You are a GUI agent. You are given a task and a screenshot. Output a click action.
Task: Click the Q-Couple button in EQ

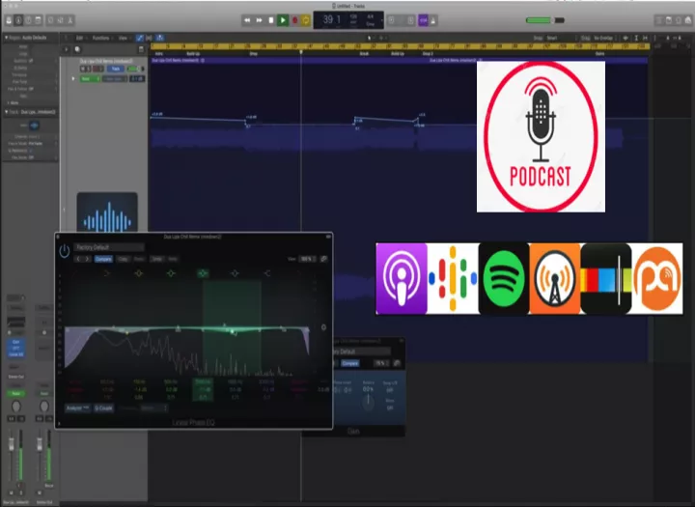(103, 408)
